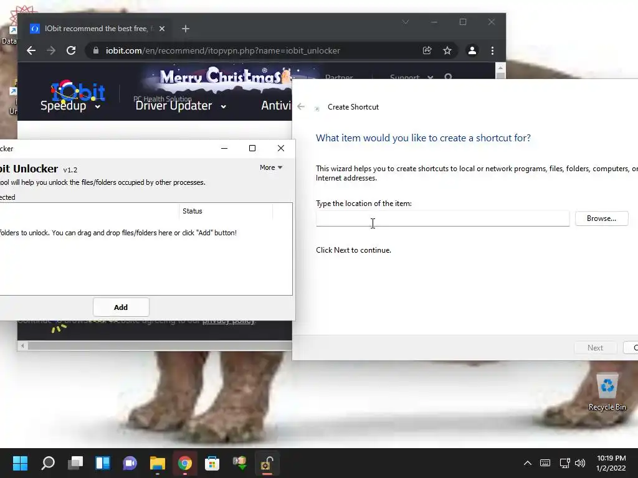Click search magnifier on IObit site
Screen dimensions: 638x478
coord(448,76)
